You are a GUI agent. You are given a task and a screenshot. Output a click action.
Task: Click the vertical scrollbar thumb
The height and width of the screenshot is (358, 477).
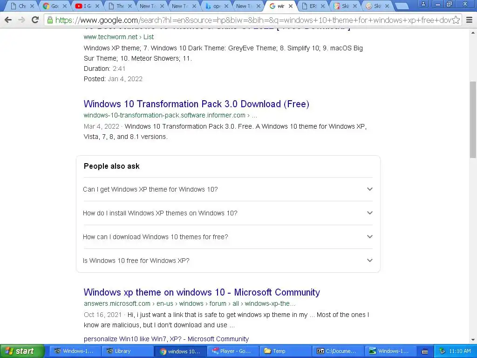pos(473,120)
